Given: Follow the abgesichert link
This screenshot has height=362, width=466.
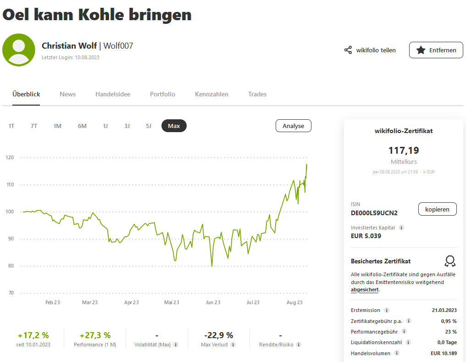Looking at the screenshot, I should [365, 290].
